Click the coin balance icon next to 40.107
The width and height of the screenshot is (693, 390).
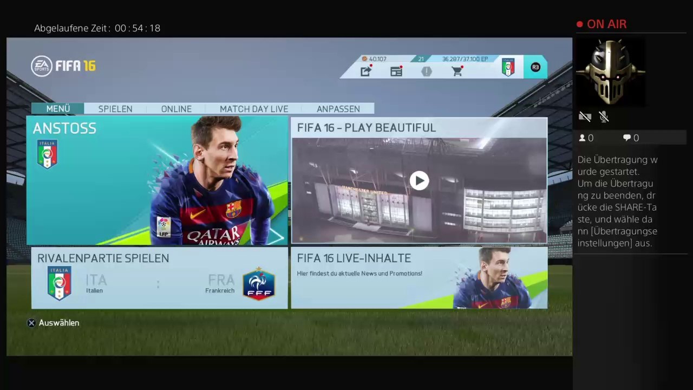click(364, 58)
